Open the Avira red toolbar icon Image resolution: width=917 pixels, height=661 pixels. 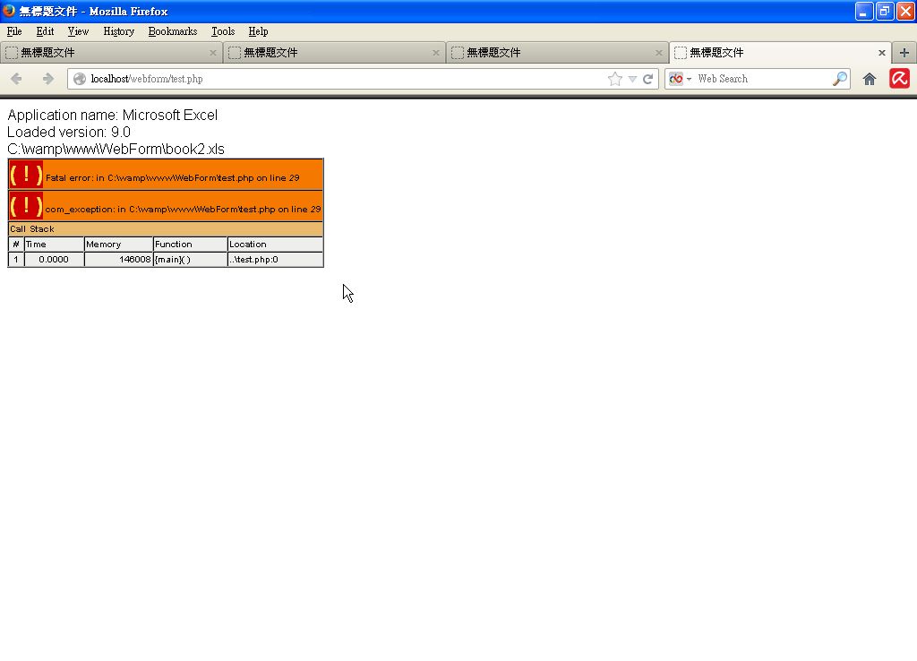[899, 79]
